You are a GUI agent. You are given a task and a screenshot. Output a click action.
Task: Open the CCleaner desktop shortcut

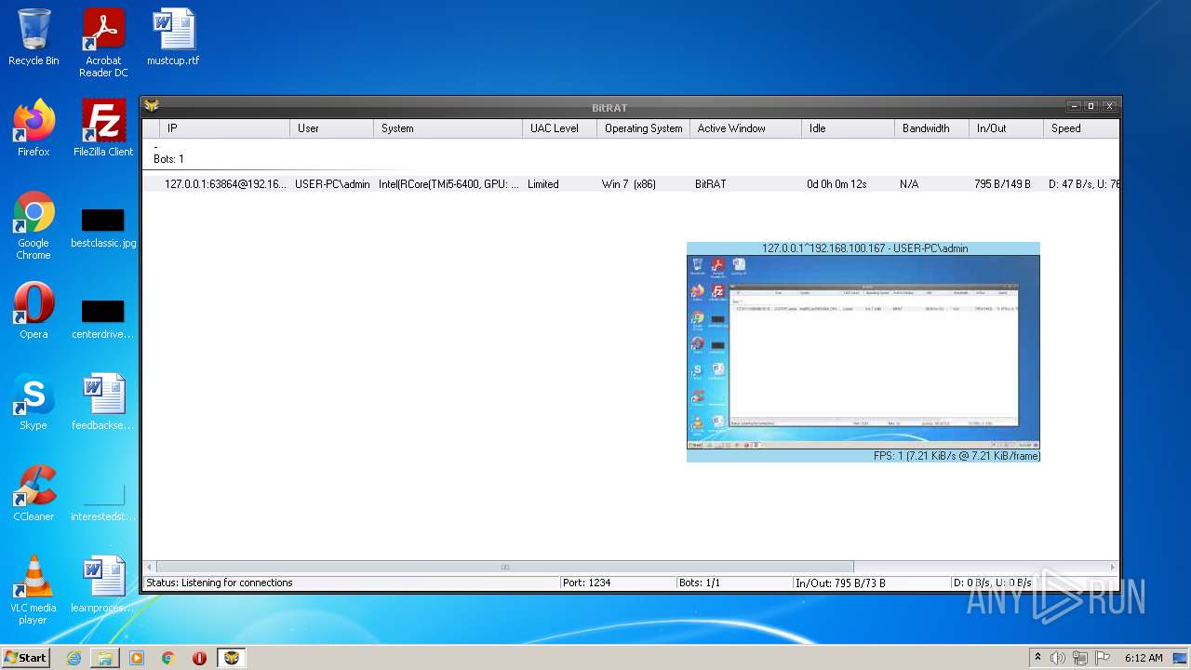pyautogui.click(x=33, y=493)
